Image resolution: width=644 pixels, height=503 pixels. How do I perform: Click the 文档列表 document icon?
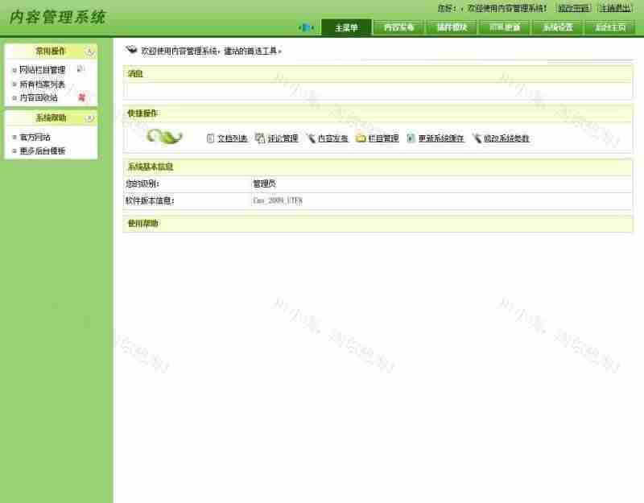[x=211, y=138]
